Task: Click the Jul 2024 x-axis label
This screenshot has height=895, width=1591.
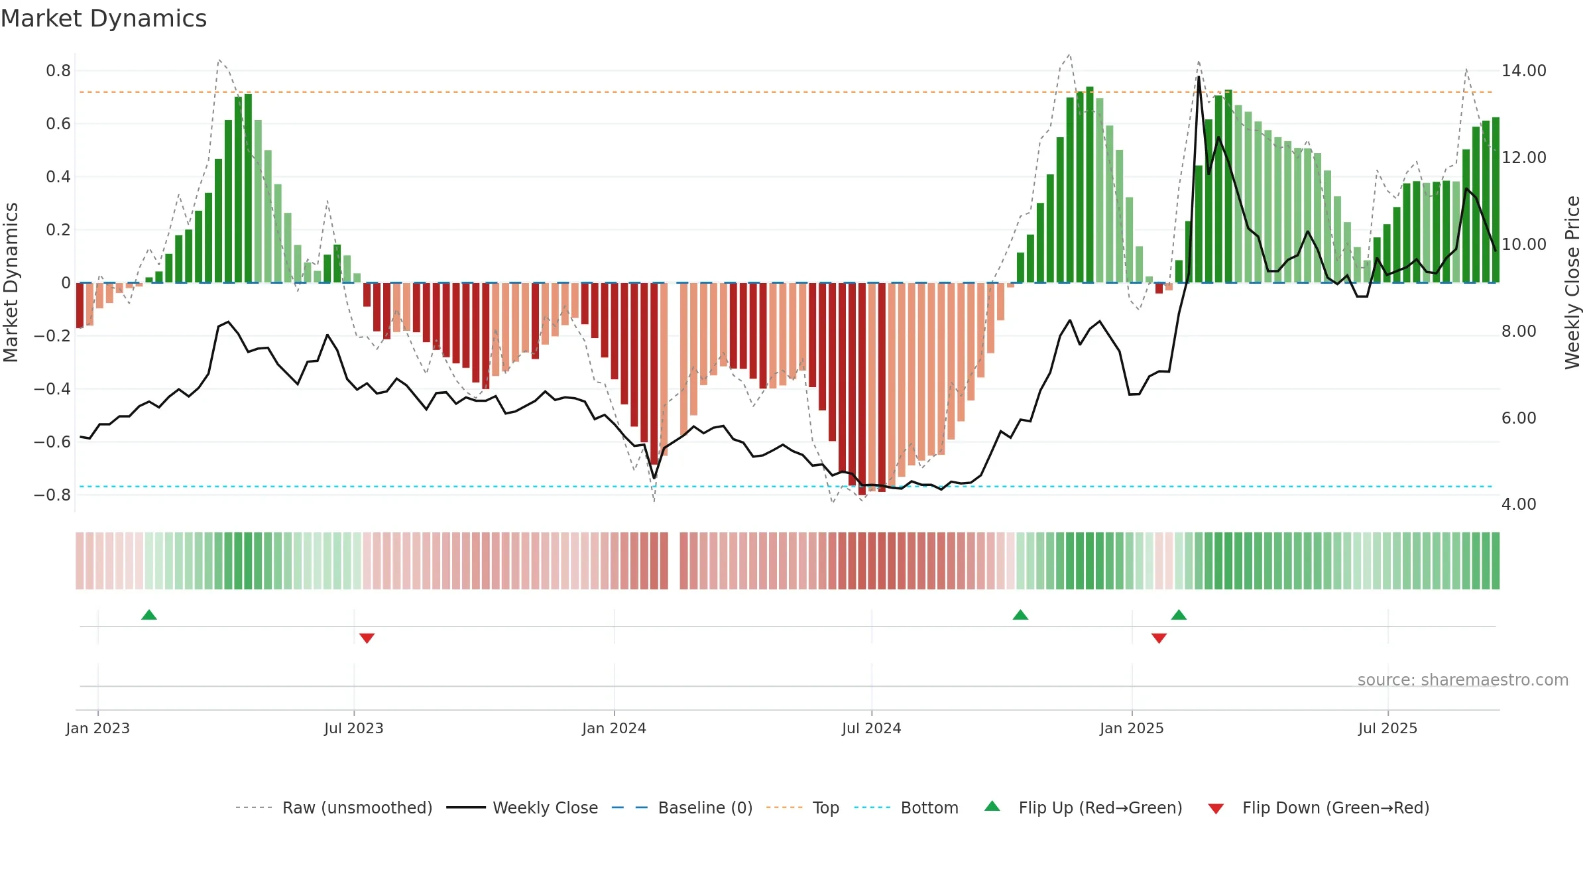Action: click(872, 728)
